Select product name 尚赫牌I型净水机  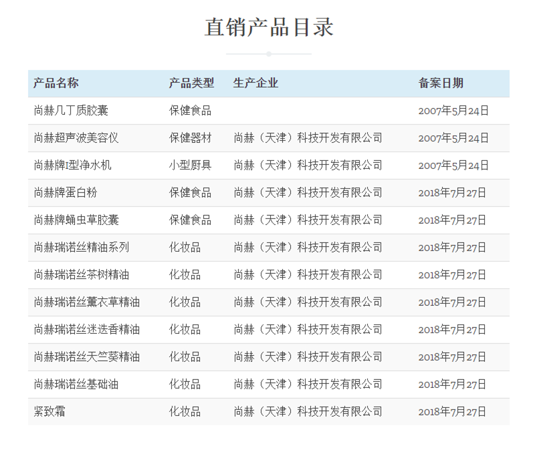(72, 166)
